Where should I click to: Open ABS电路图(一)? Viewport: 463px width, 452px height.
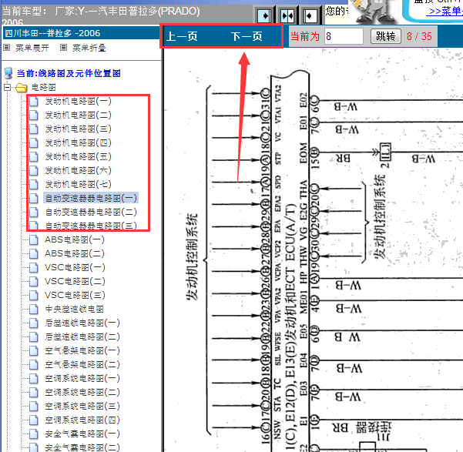click(75, 239)
